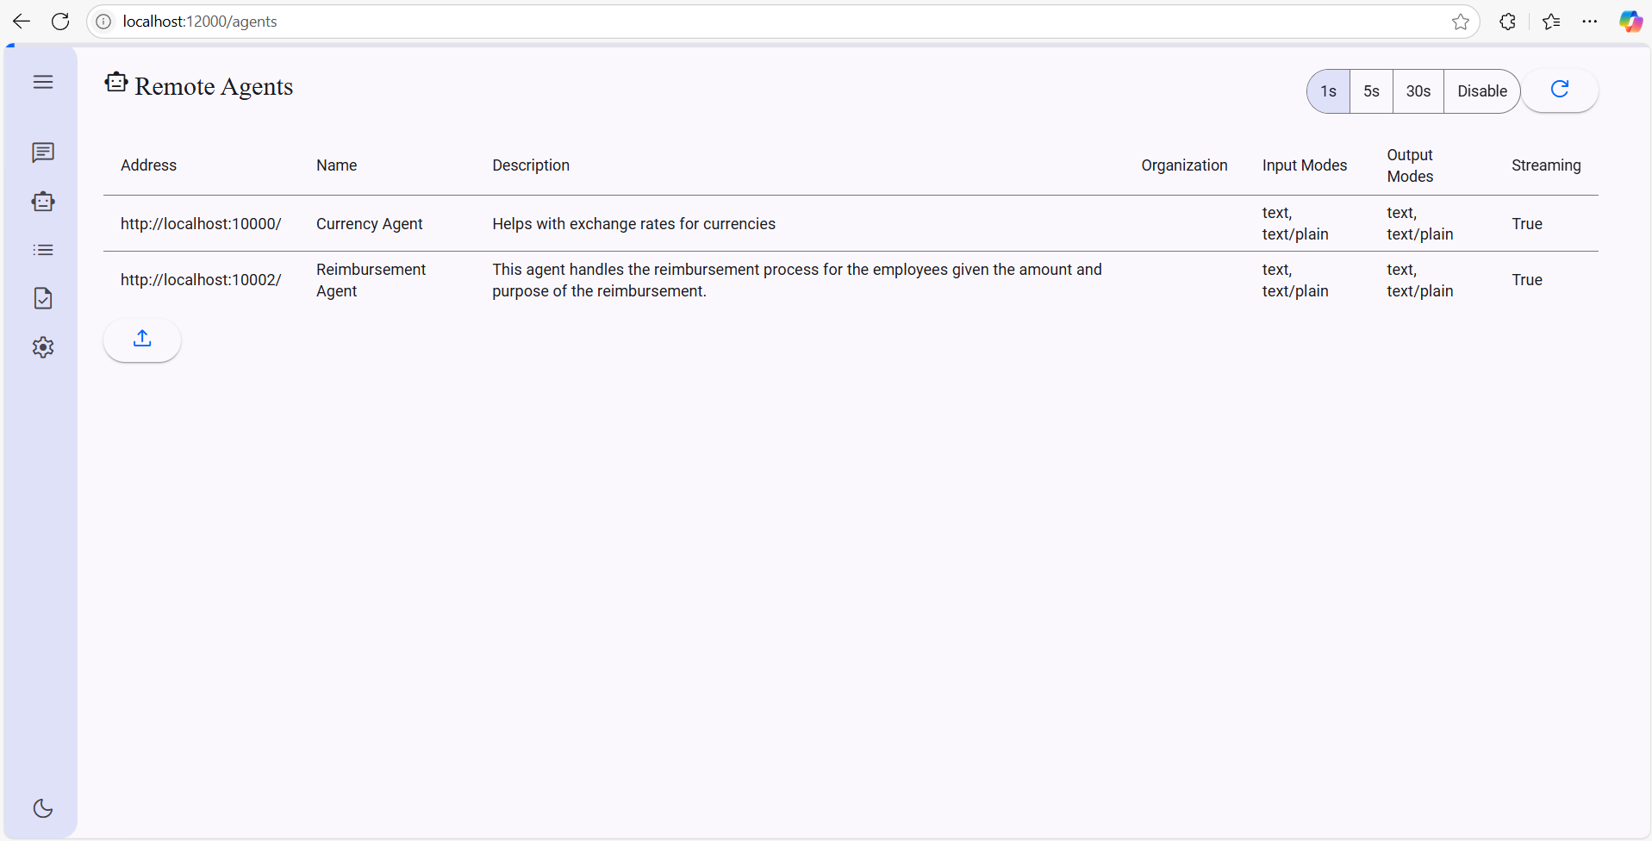
Task: Select the 1s refresh interval segment
Action: (1328, 90)
